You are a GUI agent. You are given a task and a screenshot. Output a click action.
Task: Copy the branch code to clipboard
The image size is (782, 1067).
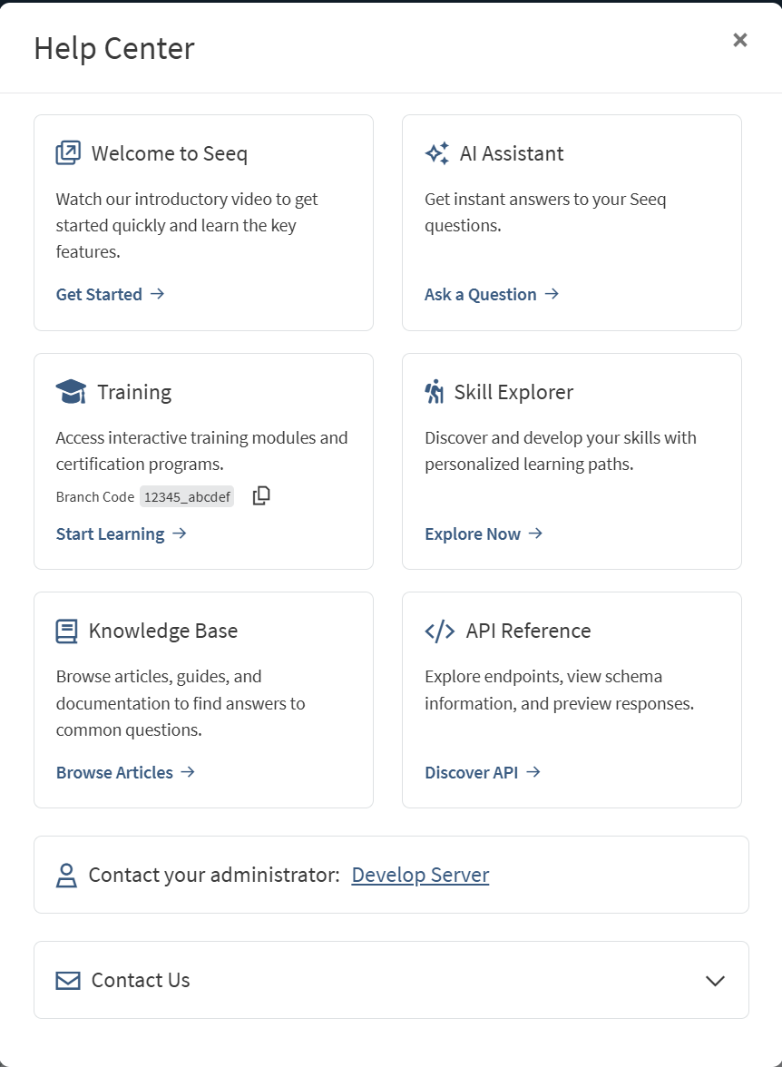click(x=261, y=495)
